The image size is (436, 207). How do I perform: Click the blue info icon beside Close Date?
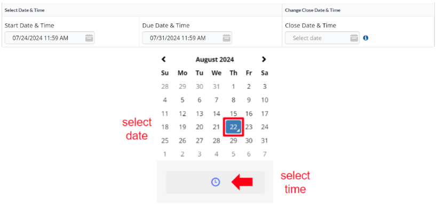pos(366,38)
